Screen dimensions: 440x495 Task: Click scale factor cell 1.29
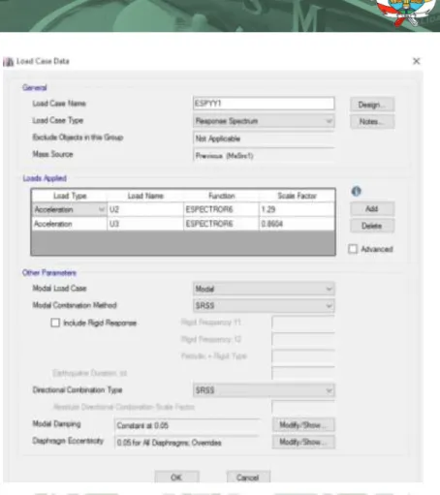pyautogui.click(x=297, y=209)
